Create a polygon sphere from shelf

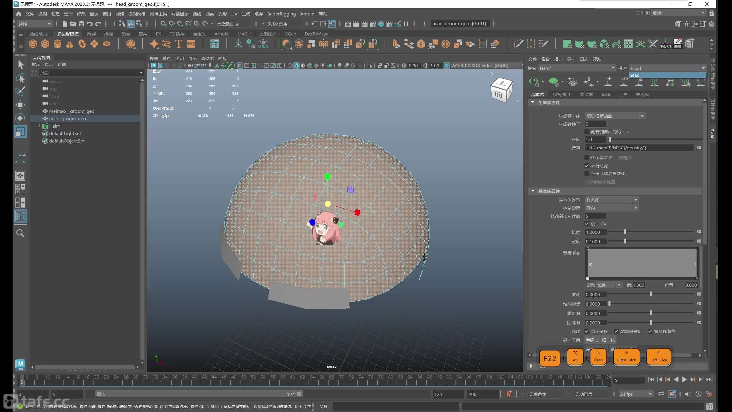(x=33, y=44)
